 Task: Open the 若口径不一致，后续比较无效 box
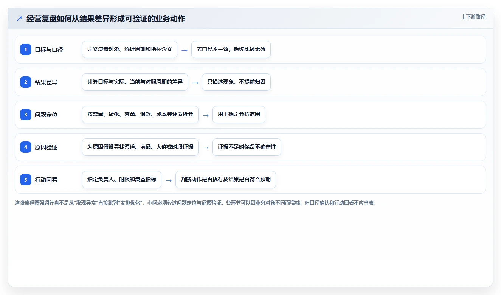[231, 50]
